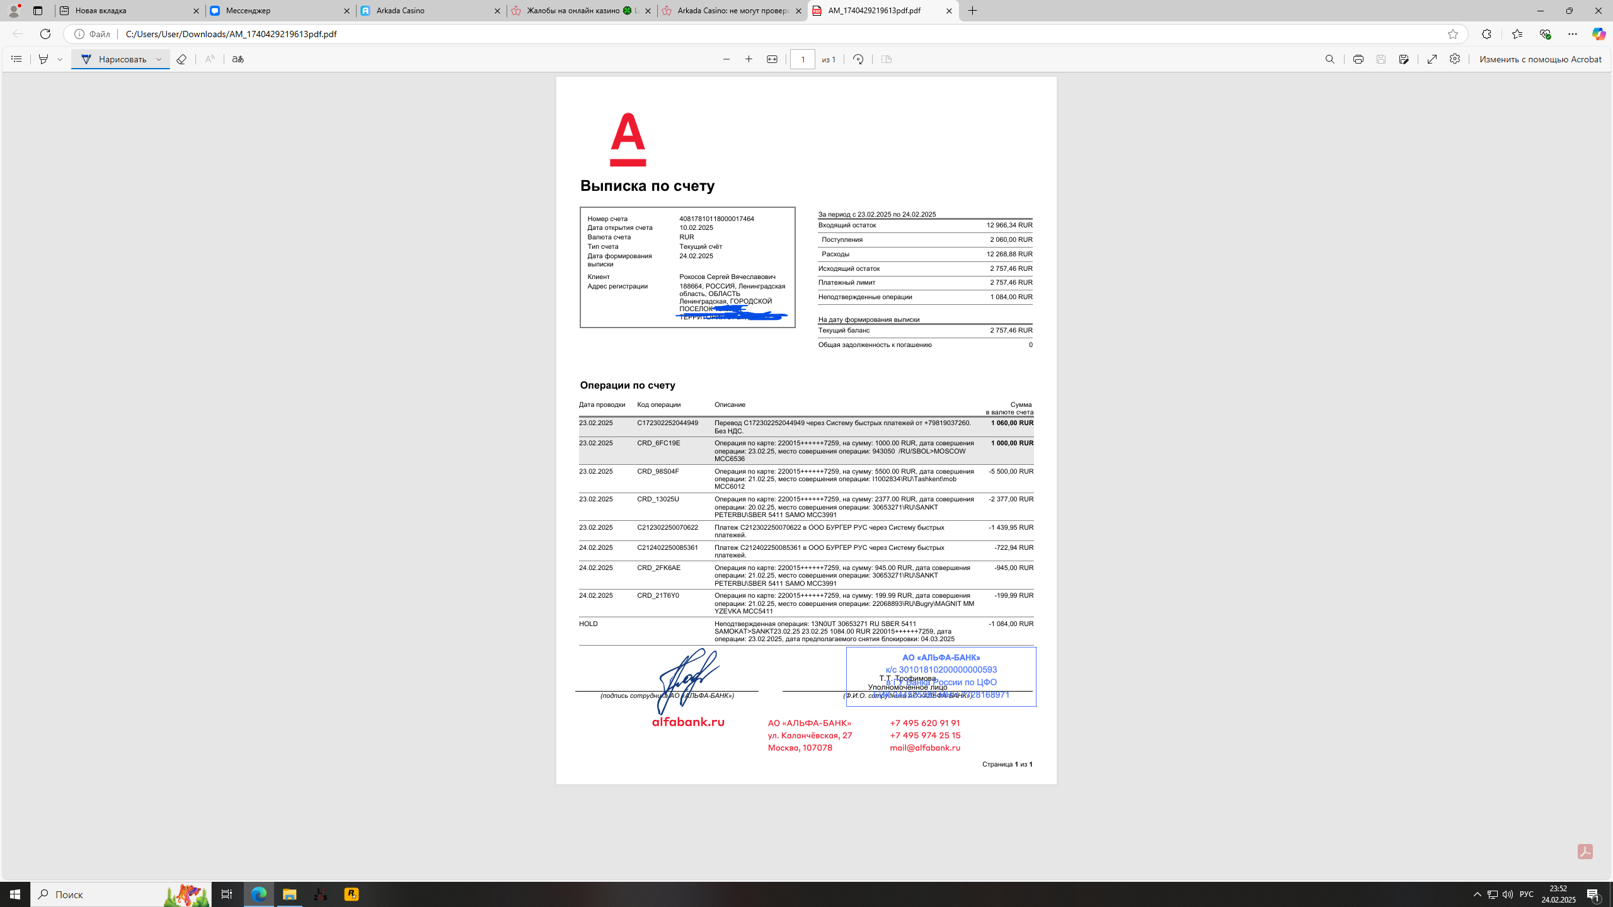1613x907 pixels.
Task: Click operation code CRD_6FC19E
Action: click(658, 443)
